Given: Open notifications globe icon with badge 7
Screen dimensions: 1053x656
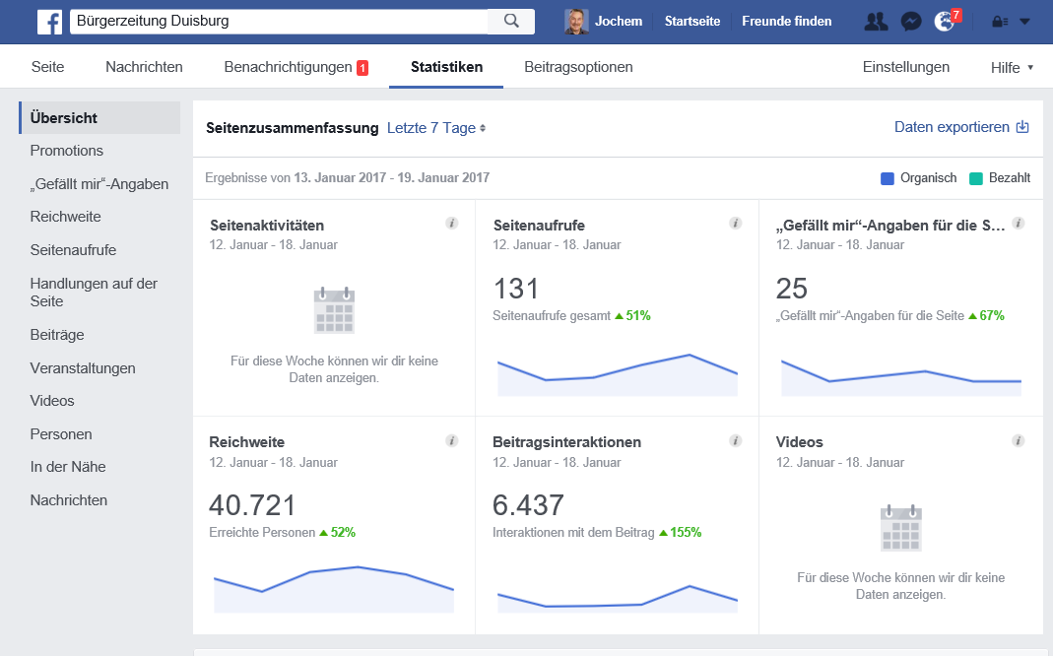Looking at the screenshot, I should point(945,21).
